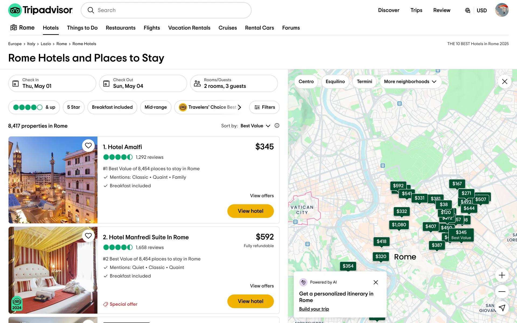Image resolution: width=517 pixels, height=323 pixels.
Task: Click the Tripadvisor owl logo
Action: pos(15,10)
